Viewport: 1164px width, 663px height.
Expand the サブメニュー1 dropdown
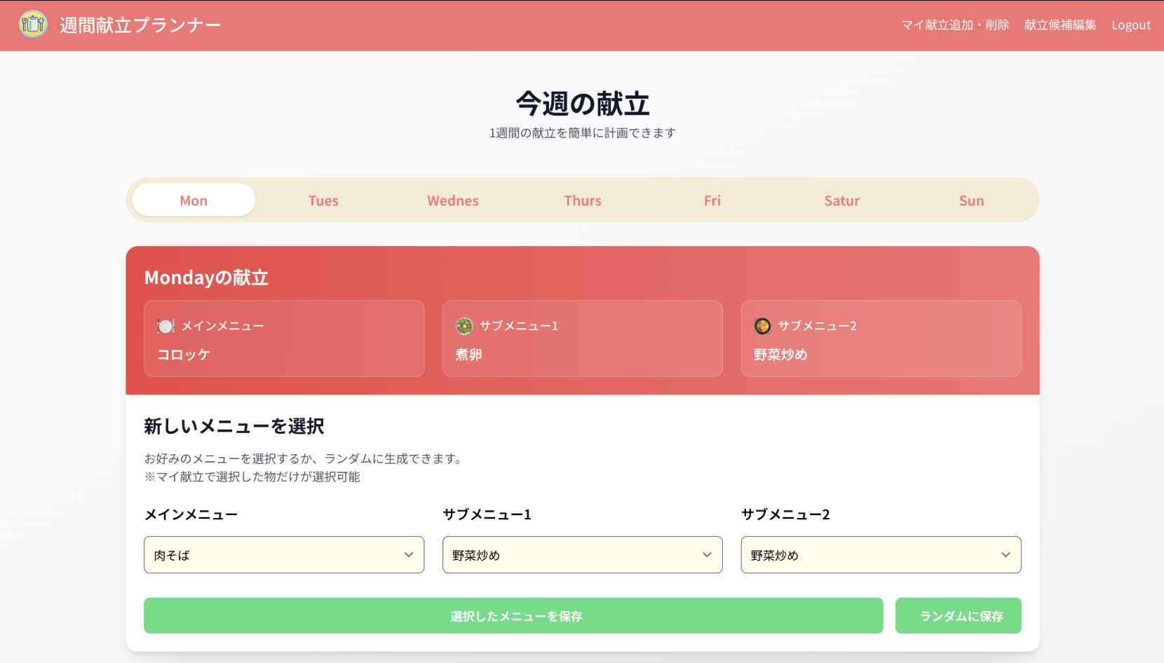click(582, 555)
